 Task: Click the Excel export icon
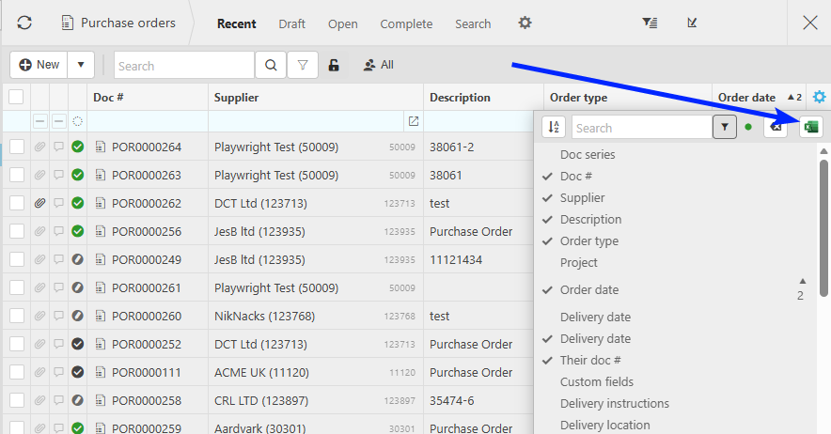[810, 127]
